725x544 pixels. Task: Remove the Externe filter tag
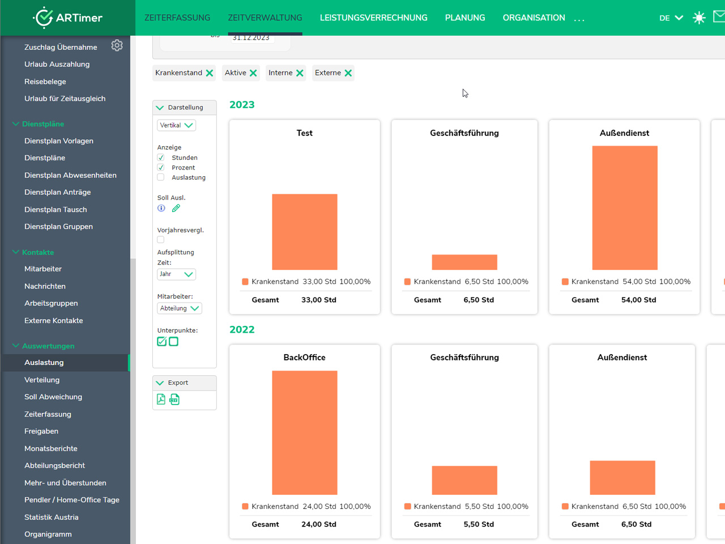pyautogui.click(x=348, y=73)
